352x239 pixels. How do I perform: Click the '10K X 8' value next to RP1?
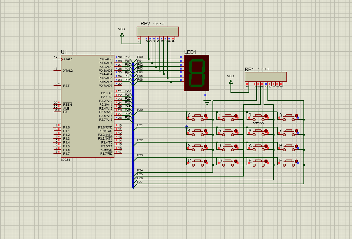coord(264,69)
